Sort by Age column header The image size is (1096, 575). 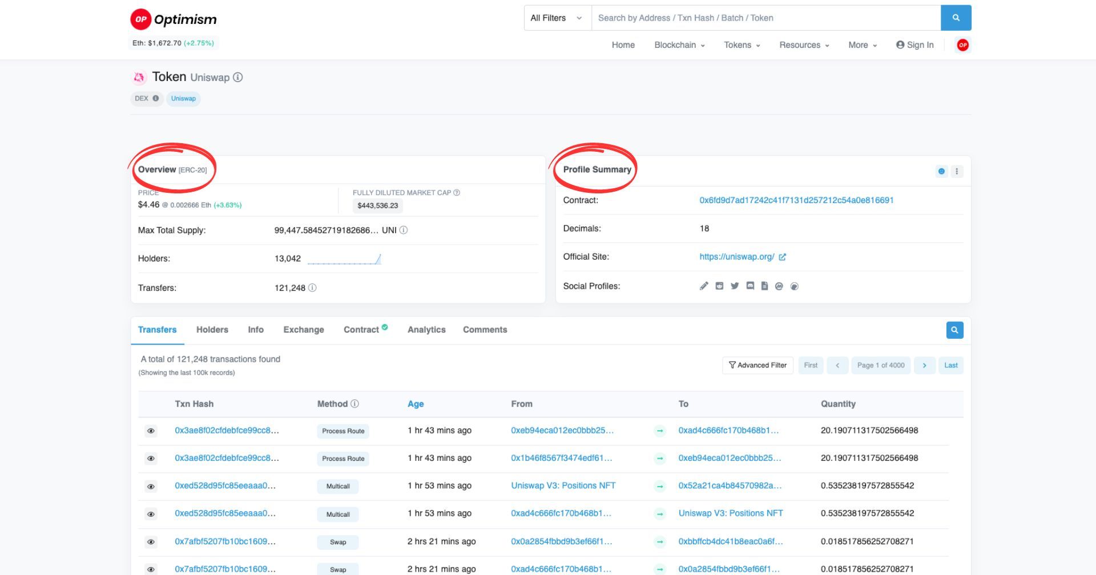click(416, 404)
